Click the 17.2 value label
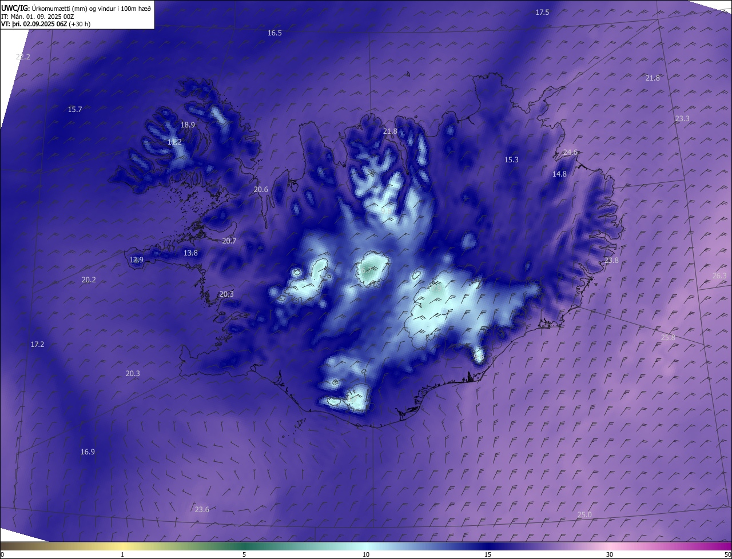 point(37,345)
